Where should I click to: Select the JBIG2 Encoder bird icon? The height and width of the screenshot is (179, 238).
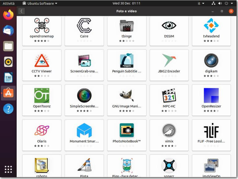tap(169, 60)
